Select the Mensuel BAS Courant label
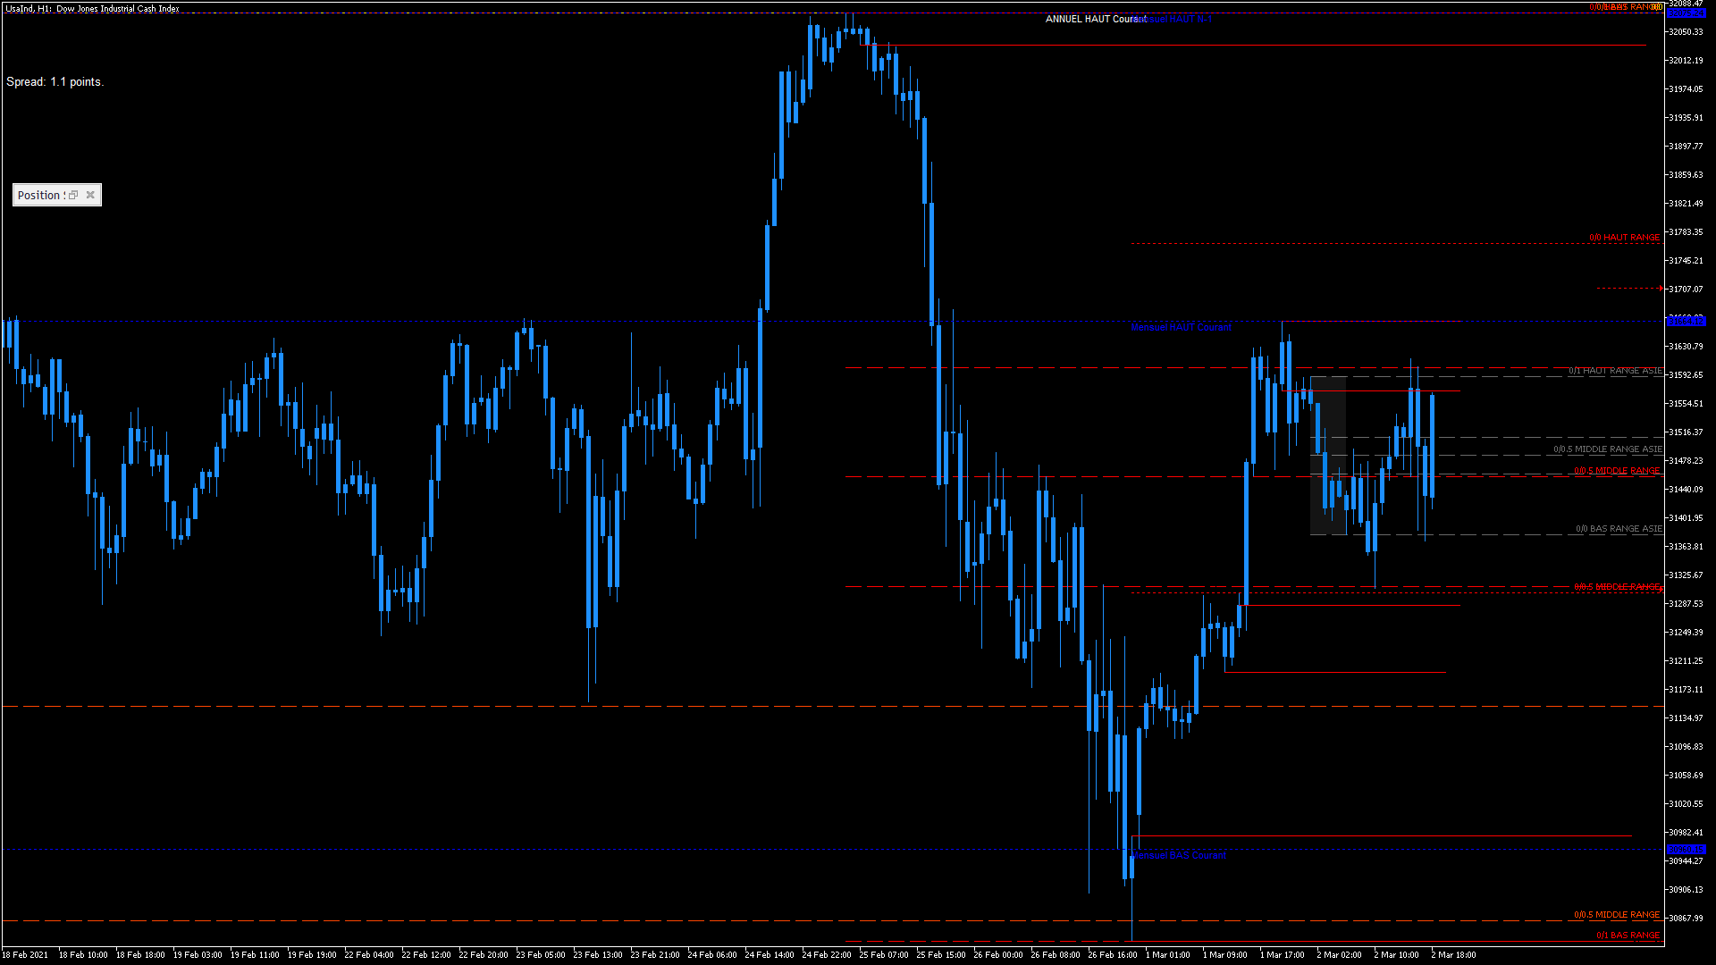 pos(1180,856)
